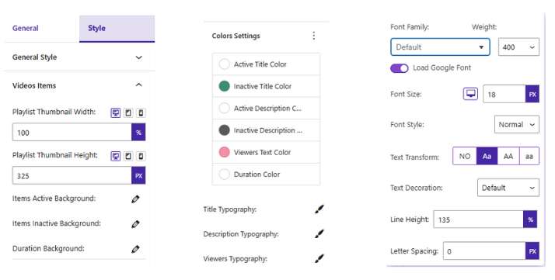The image size is (555, 280).
Task: Select desktop device icon for Playlist Thumbnail Width
Action: pyautogui.click(x=115, y=113)
